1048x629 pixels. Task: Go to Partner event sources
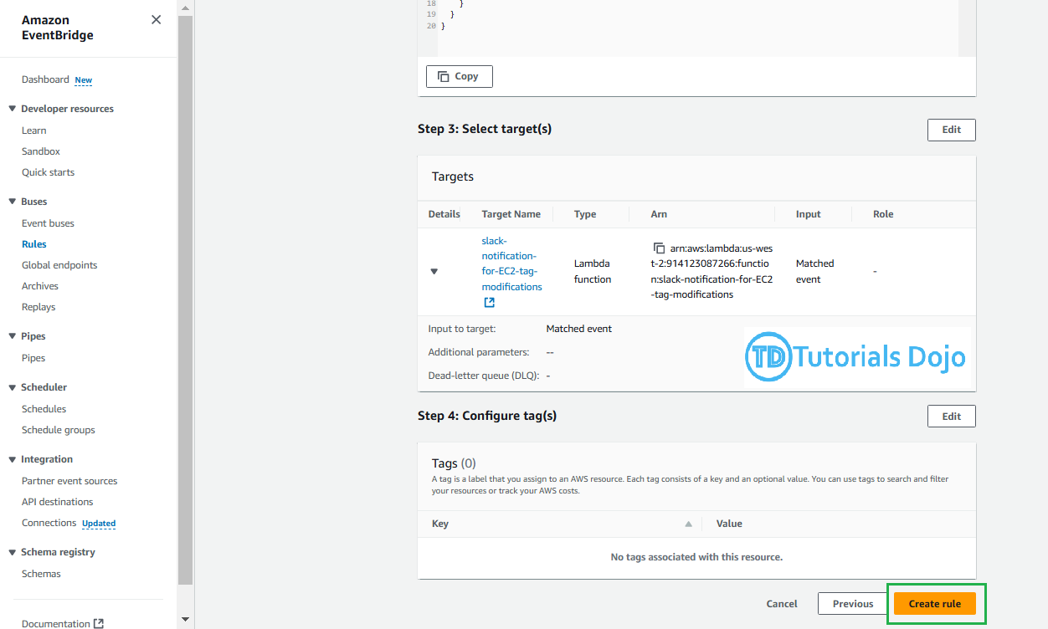tap(69, 481)
